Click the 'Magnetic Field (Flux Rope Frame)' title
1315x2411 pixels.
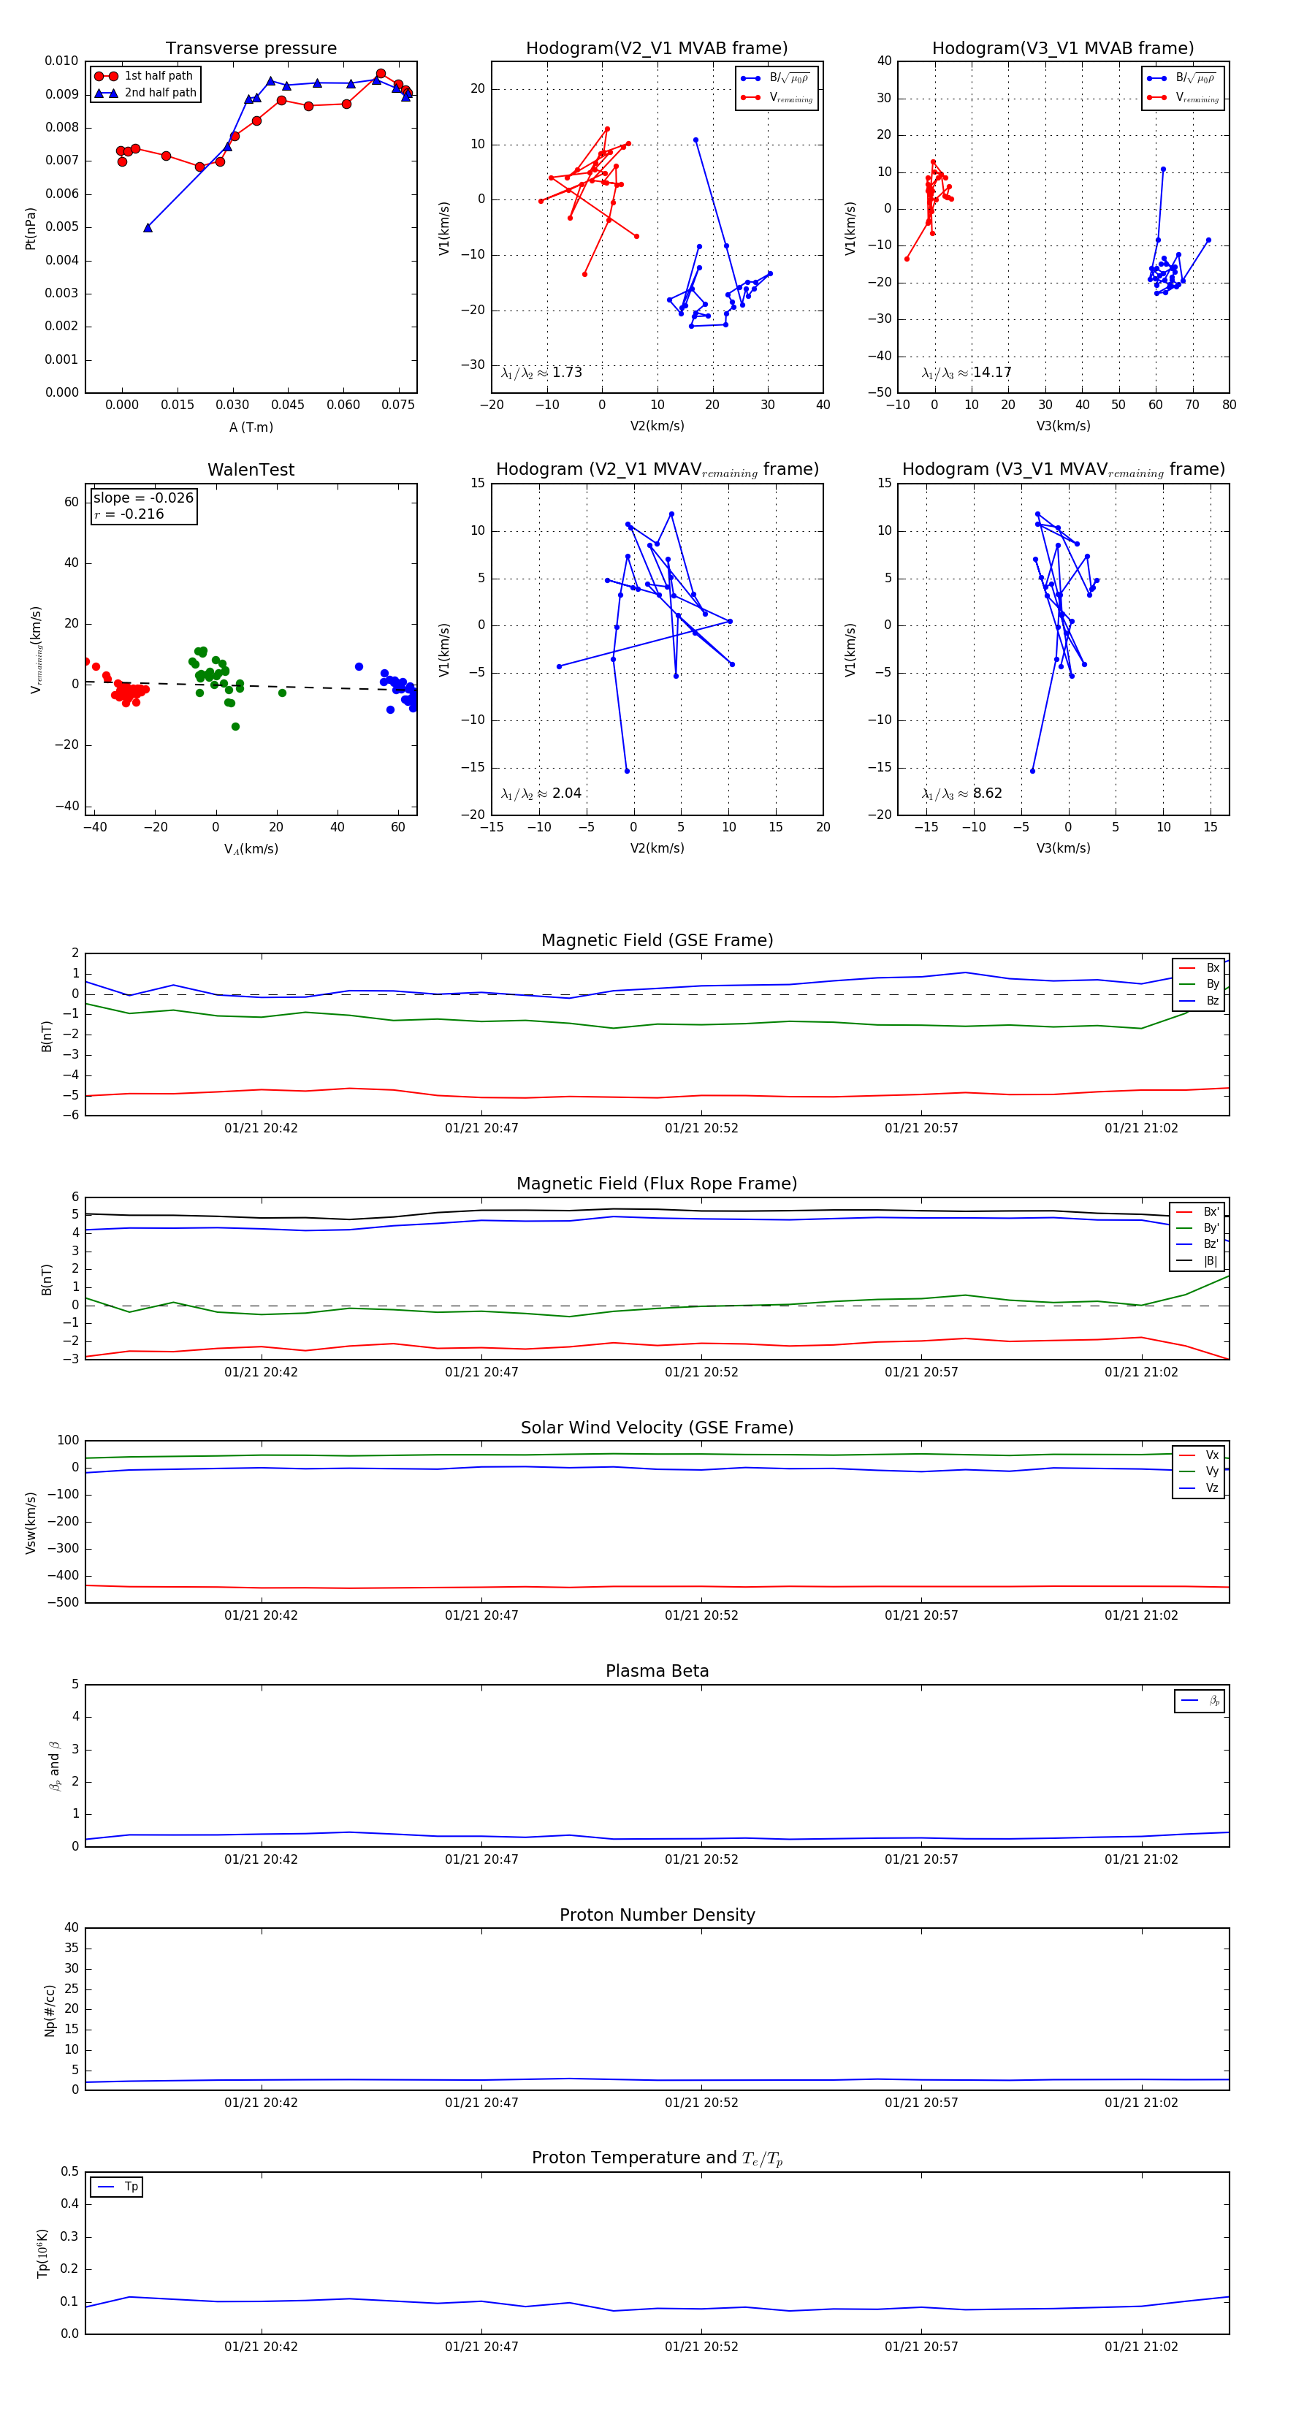click(657, 1183)
